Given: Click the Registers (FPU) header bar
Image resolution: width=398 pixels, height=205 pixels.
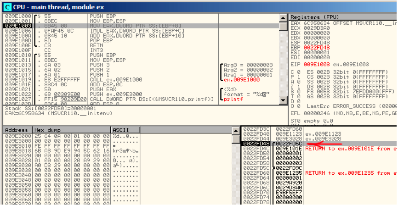Looking at the screenshot, I should point(343,17).
